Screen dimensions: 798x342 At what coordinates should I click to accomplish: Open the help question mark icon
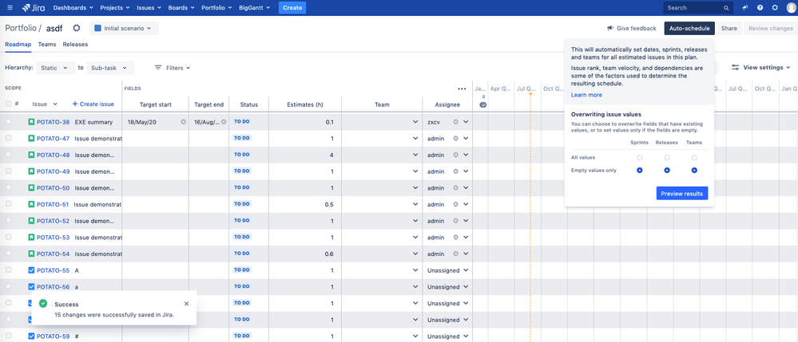(760, 8)
